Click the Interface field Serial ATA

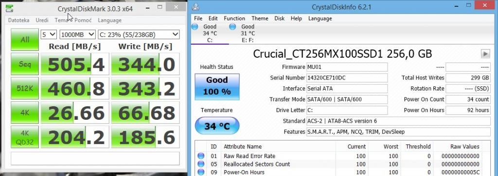click(347, 89)
